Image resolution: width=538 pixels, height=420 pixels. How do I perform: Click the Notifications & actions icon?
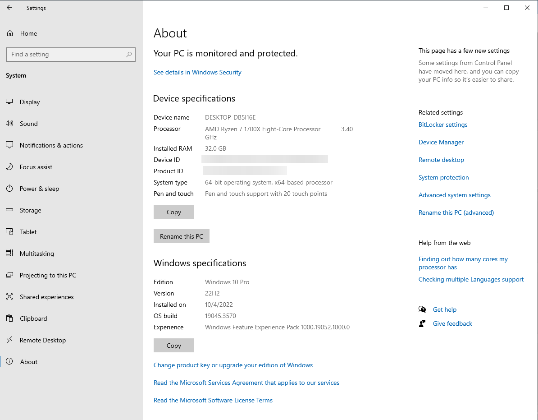pyautogui.click(x=9, y=145)
